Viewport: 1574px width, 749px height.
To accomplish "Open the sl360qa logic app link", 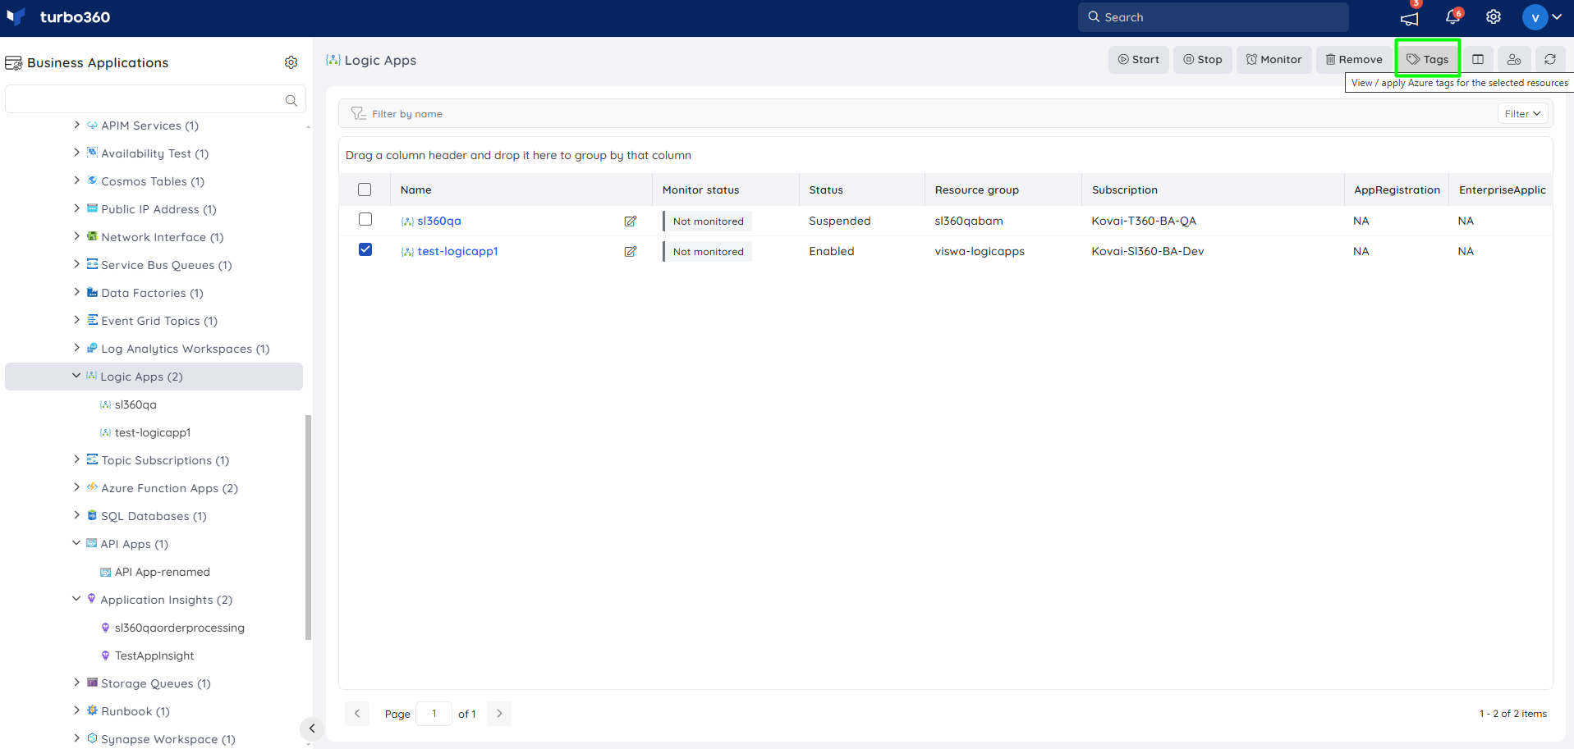I will click(x=439, y=221).
